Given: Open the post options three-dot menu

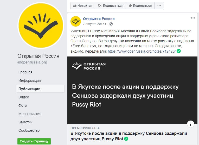Looking at the screenshot, I should tap(193, 18).
